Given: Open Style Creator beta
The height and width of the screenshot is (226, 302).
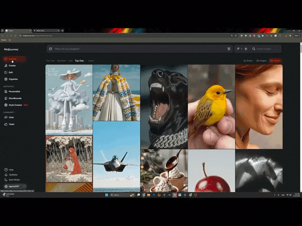Looking at the screenshot, I should tap(16, 105).
